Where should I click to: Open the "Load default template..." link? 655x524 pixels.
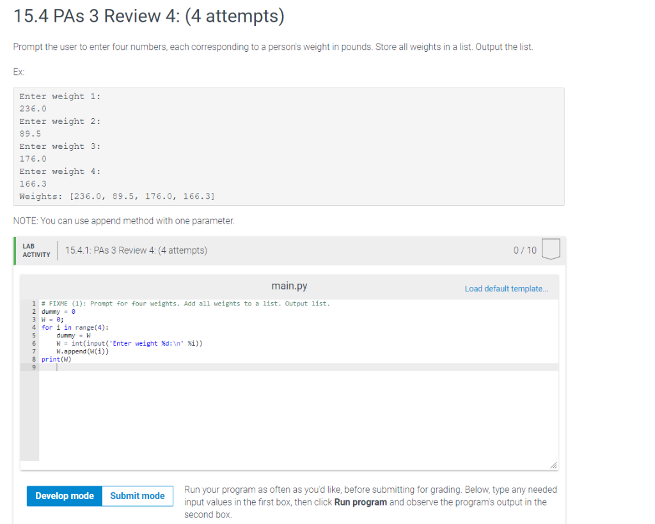tap(507, 289)
